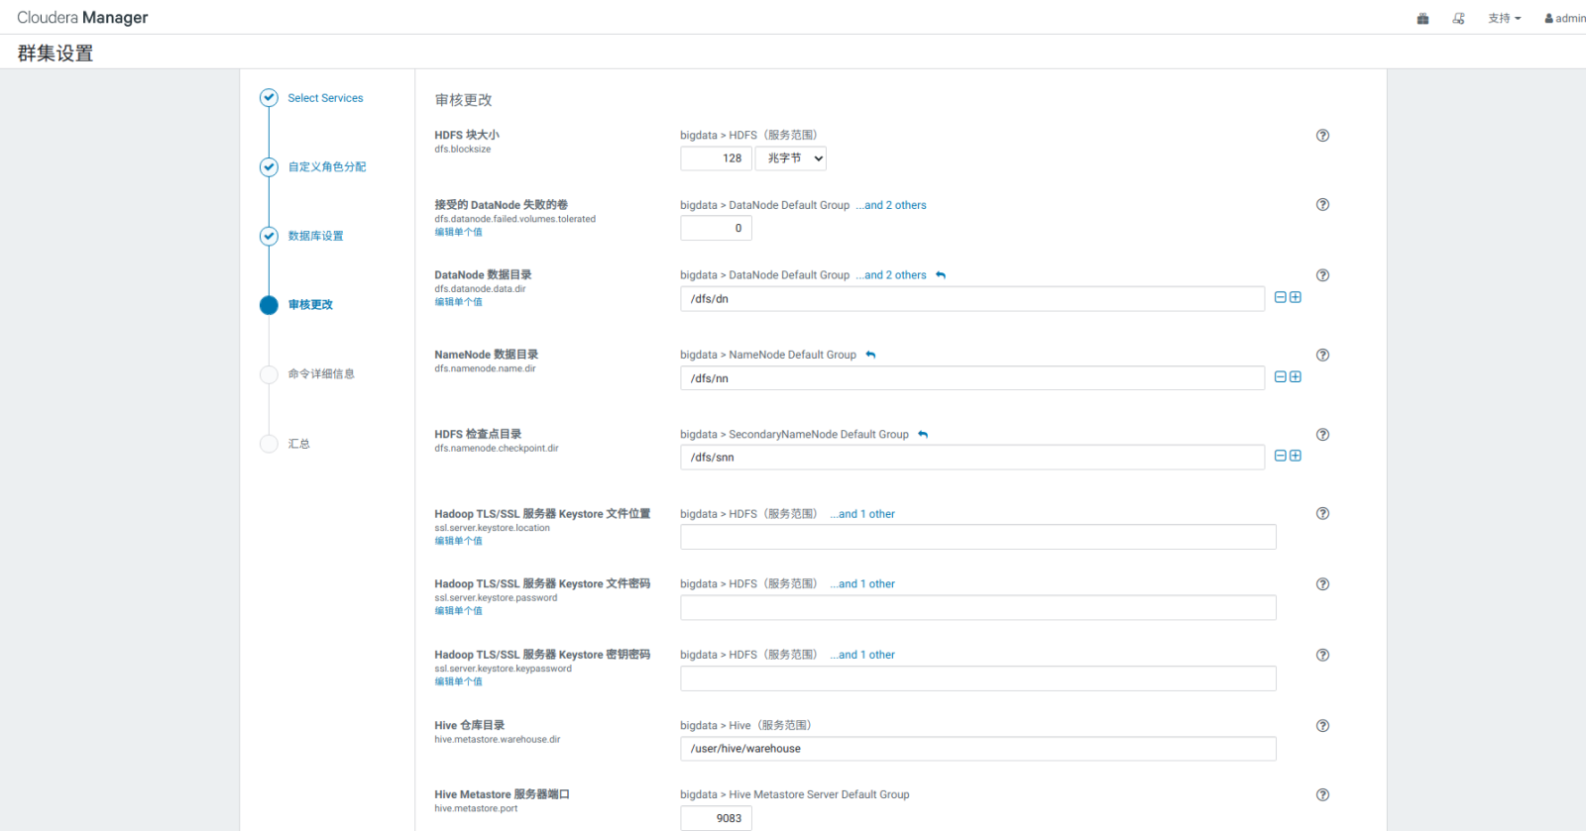Open the block size unit dropdown

pyautogui.click(x=791, y=158)
